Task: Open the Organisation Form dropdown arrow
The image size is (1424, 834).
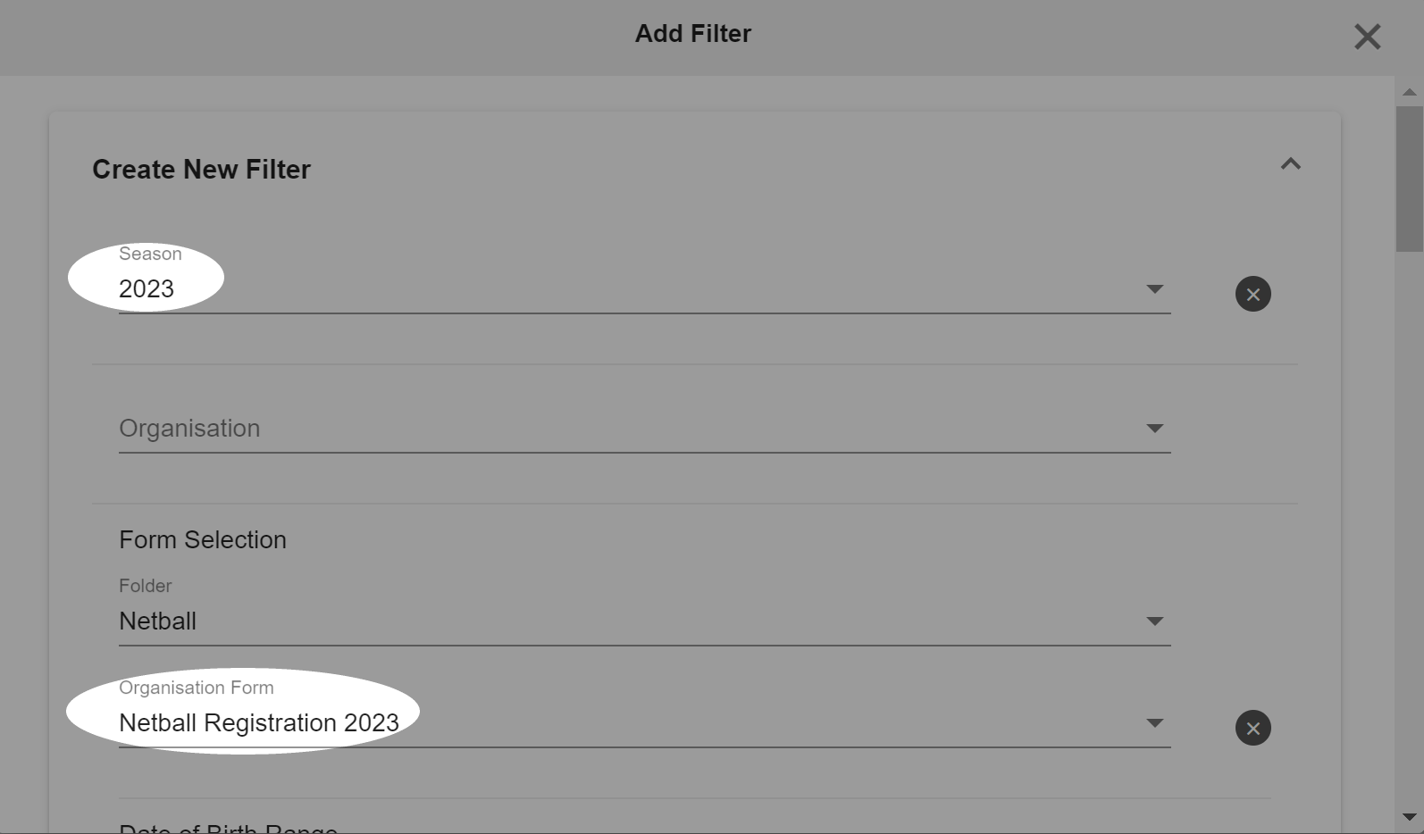Action: pos(1154,723)
